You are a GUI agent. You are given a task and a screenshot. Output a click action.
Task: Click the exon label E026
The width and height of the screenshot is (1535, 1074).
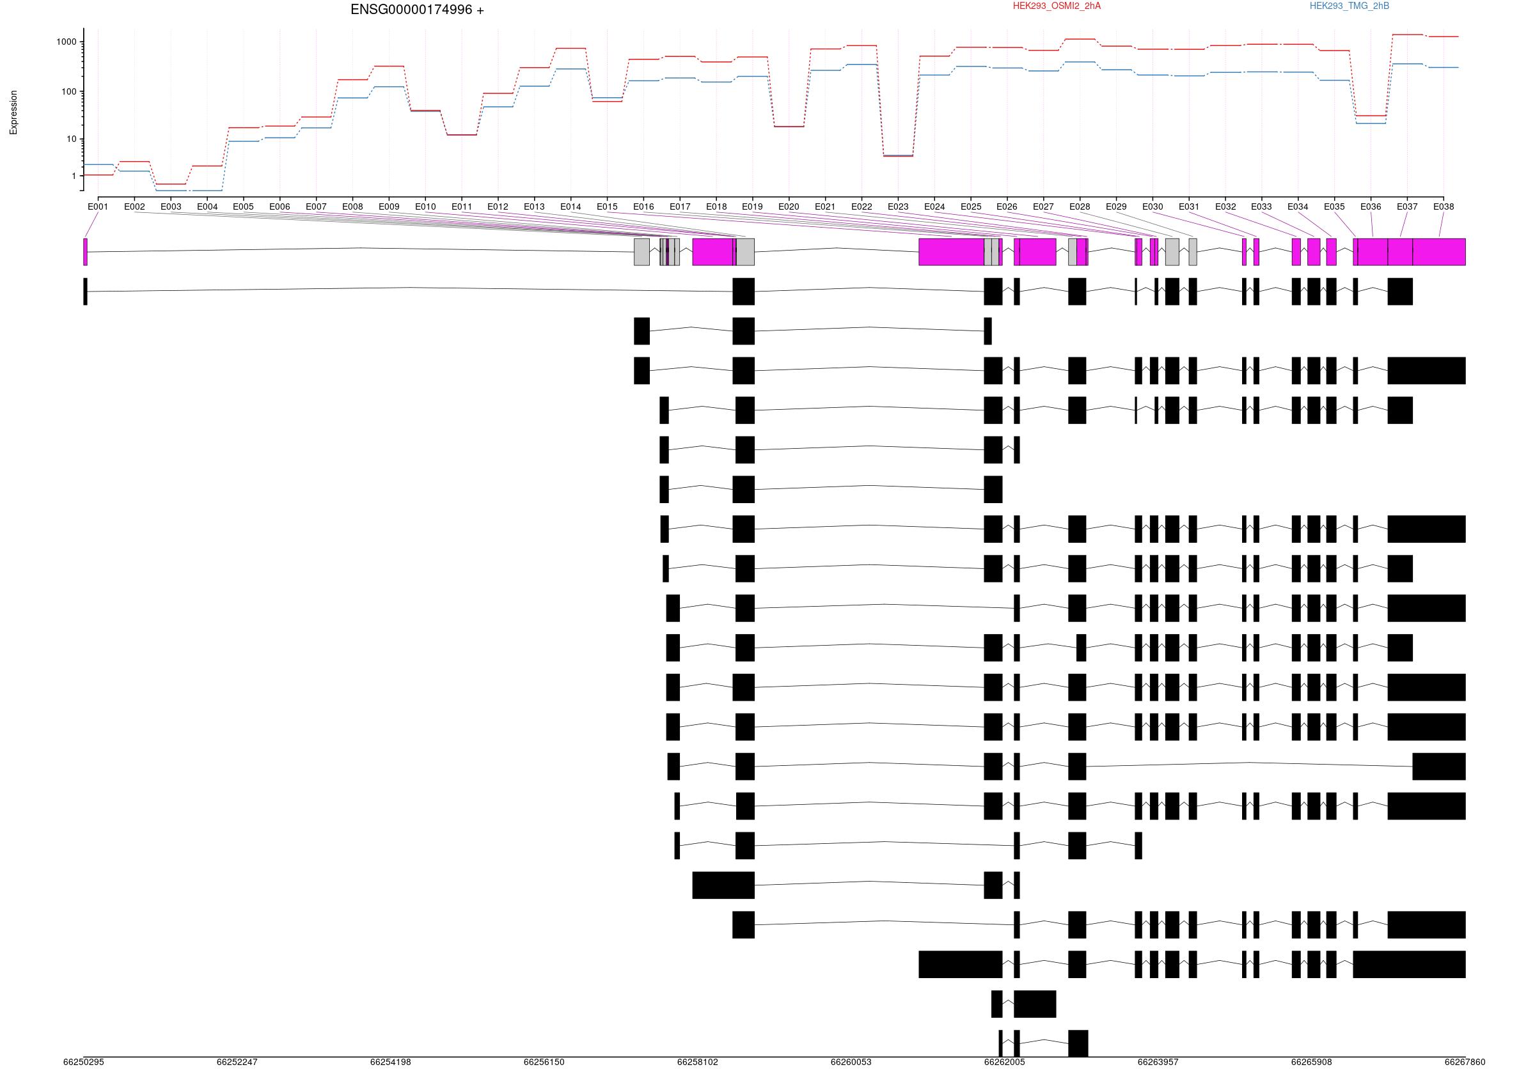pos(1007,206)
